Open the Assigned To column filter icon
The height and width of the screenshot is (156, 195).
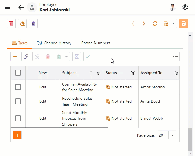pyautogui.click(x=177, y=73)
